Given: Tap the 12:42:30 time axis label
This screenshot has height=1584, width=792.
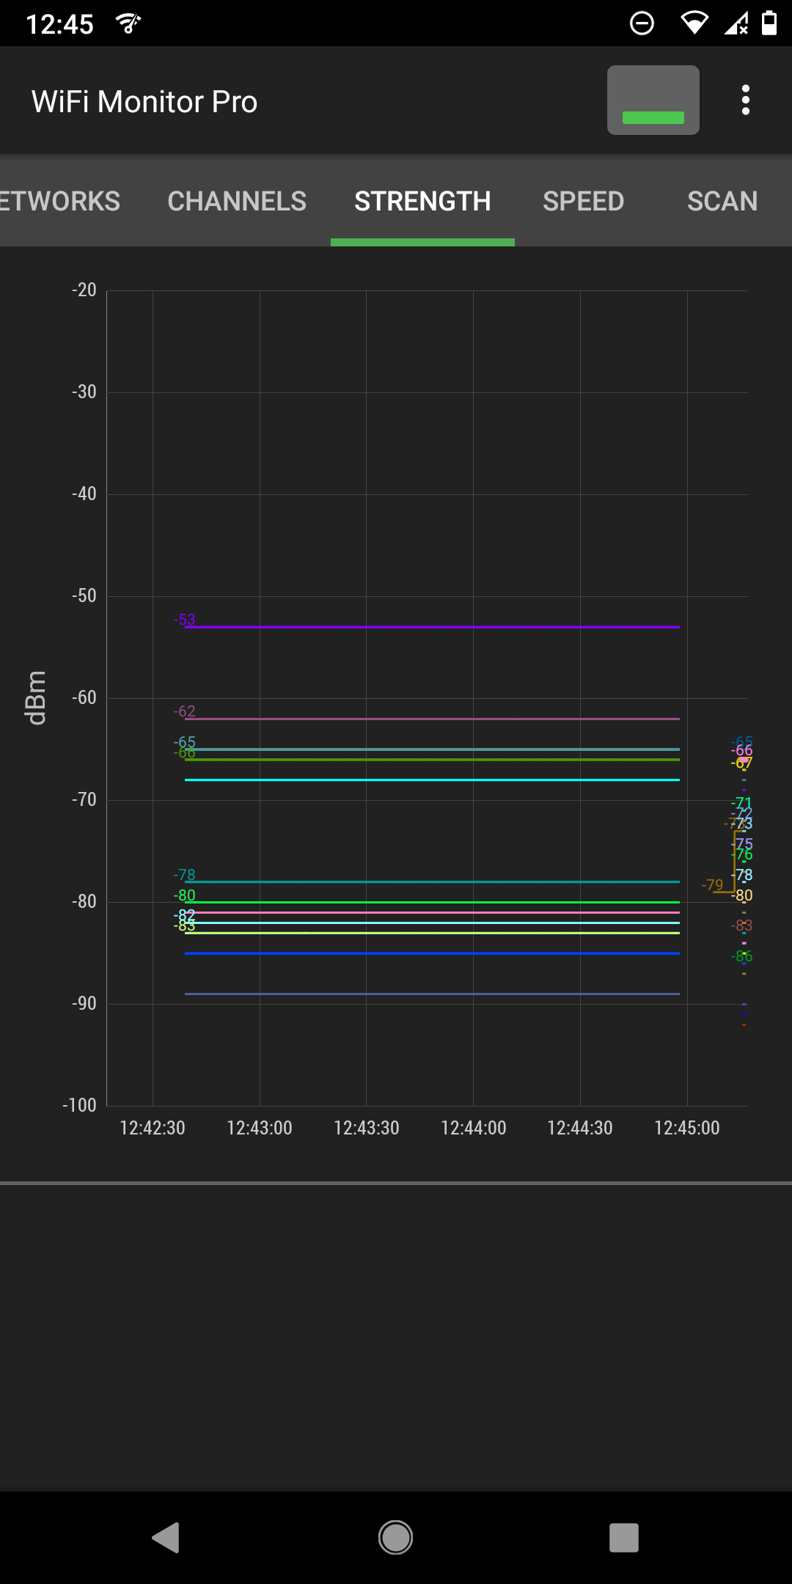Looking at the screenshot, I should [x=153, y=1128].
